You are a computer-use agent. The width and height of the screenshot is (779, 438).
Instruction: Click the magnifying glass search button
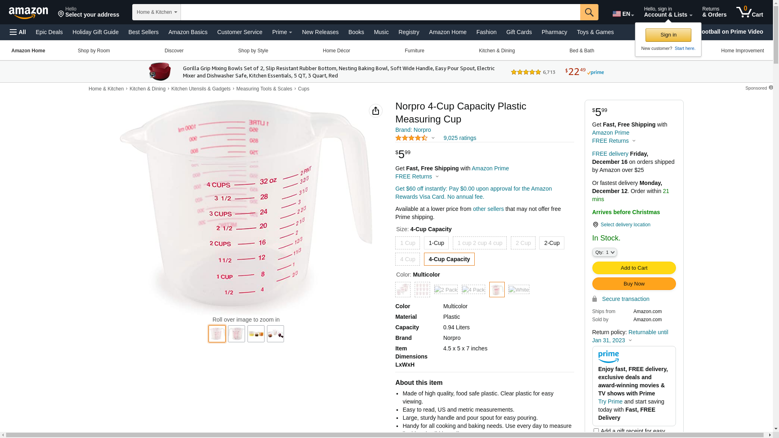tap(589, 12)
